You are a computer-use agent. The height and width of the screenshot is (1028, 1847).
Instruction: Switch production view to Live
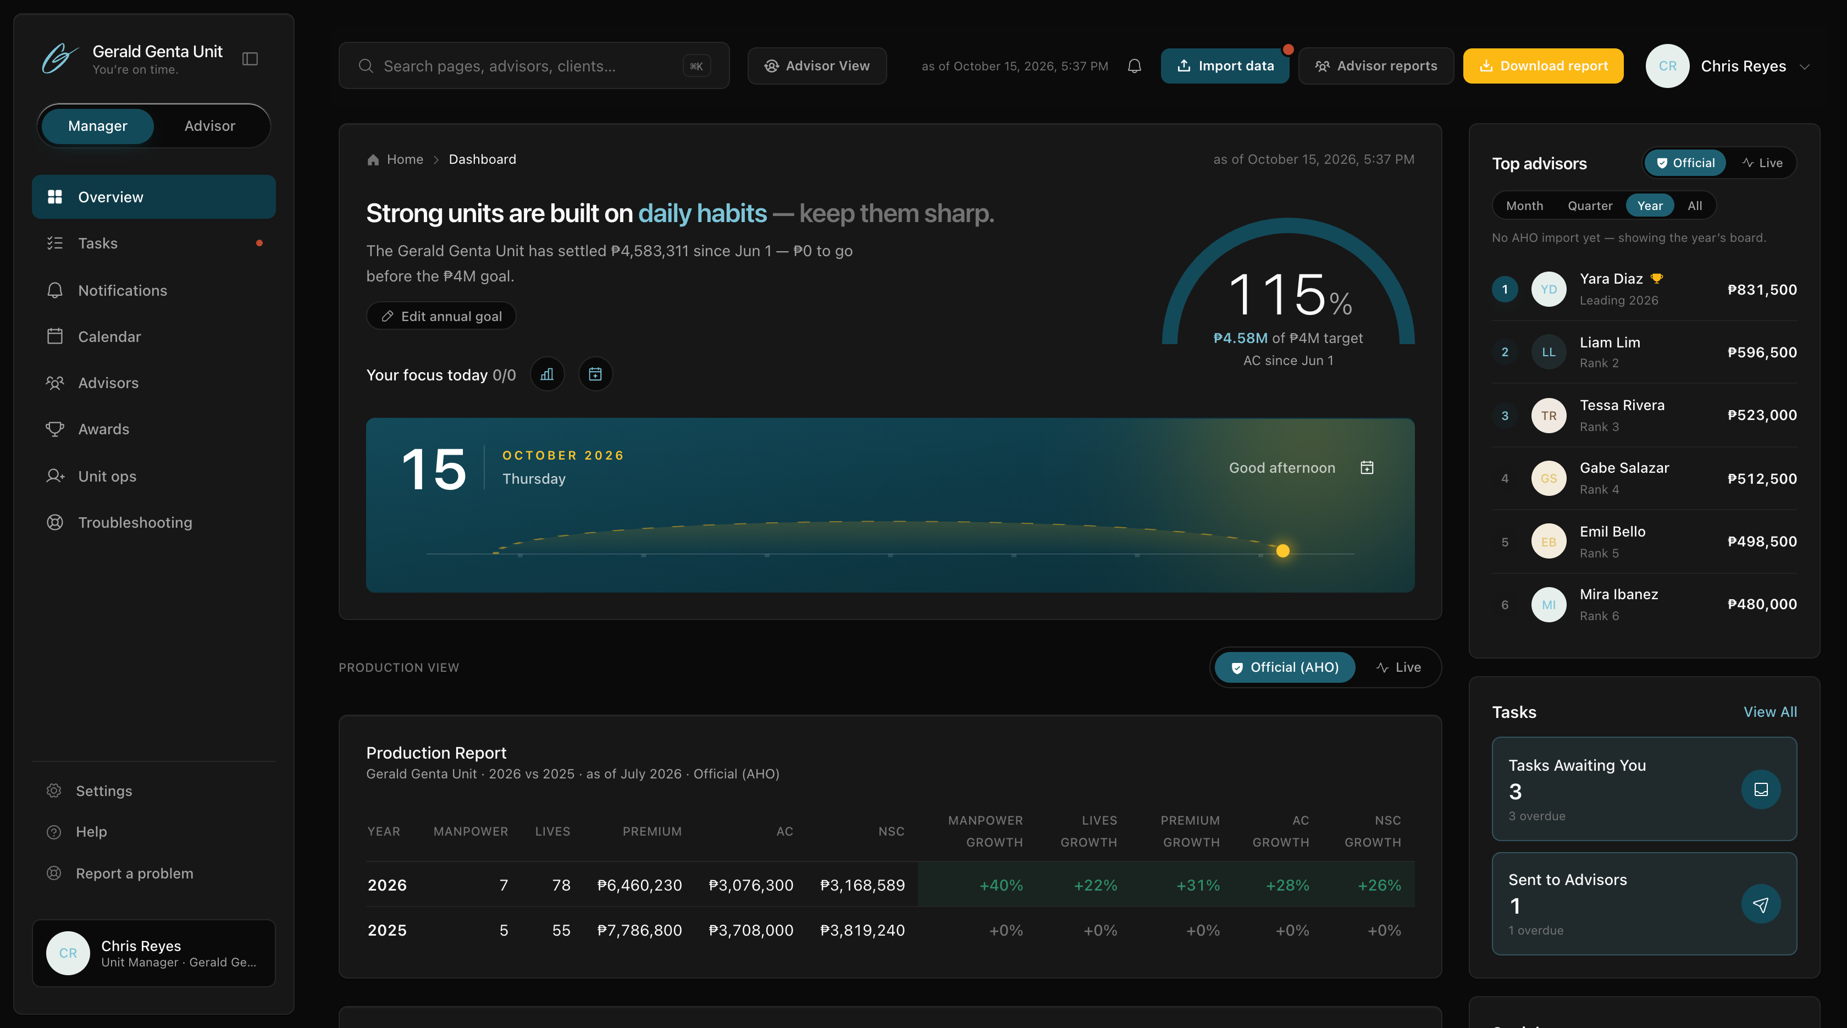pyautogui.click(x=1398, y=667)
